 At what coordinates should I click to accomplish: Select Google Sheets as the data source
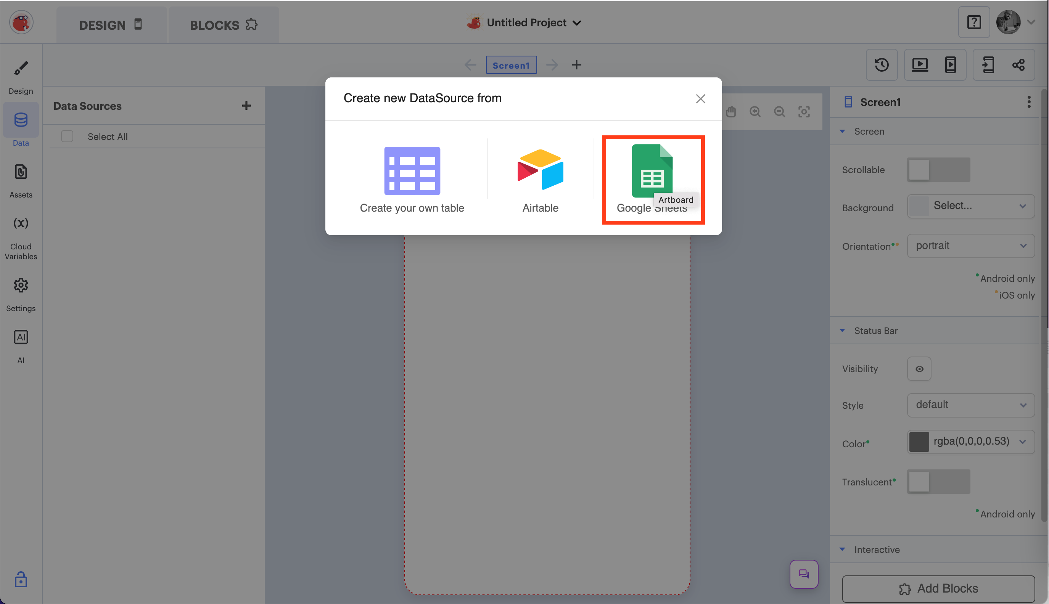click(x=652, y=178)
